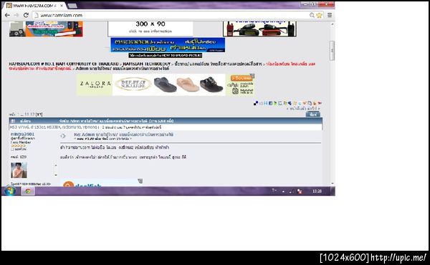Viewport: 430px width, 265px height.
Task: Open minpa2601 user profile link
Action: point(22,134)
